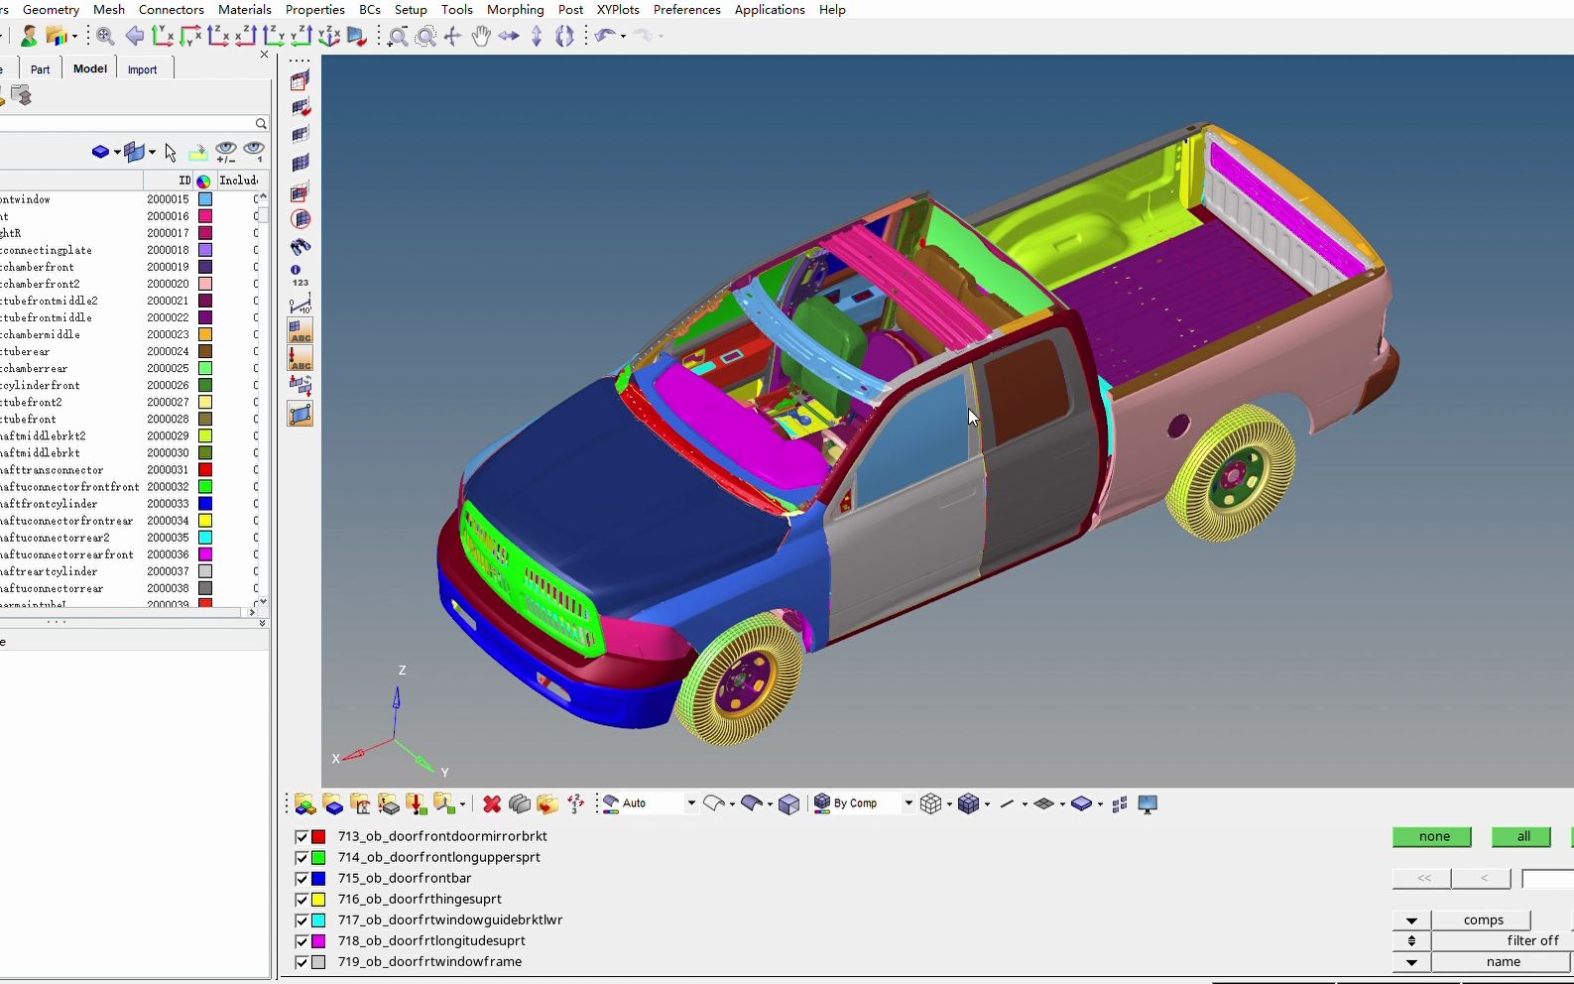This screenshot has width=1574, height=984.
Task: Click the filter off button
Action: click(1502, 940)
